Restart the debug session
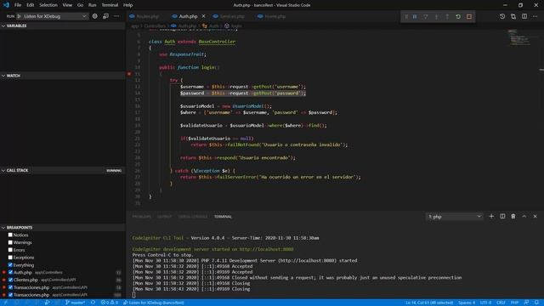544x306 pixels. pos(458,17)
